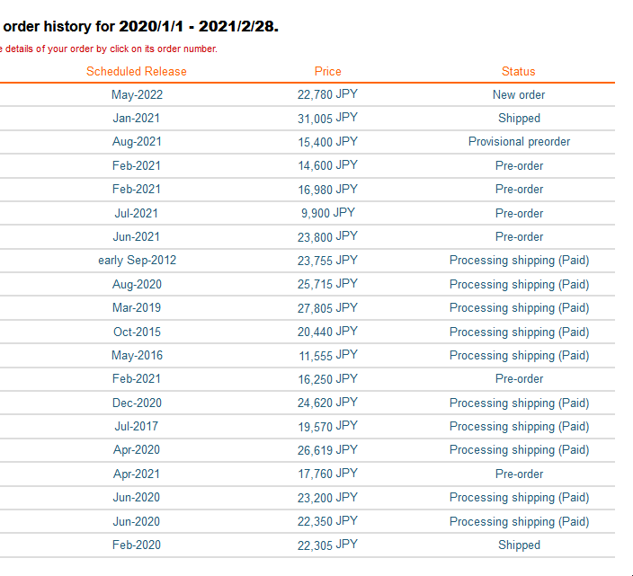Click Shipped status in Jan-2021 row
Image resolution: width=633 pixels, height=576 pixels.
click(519, 119)
